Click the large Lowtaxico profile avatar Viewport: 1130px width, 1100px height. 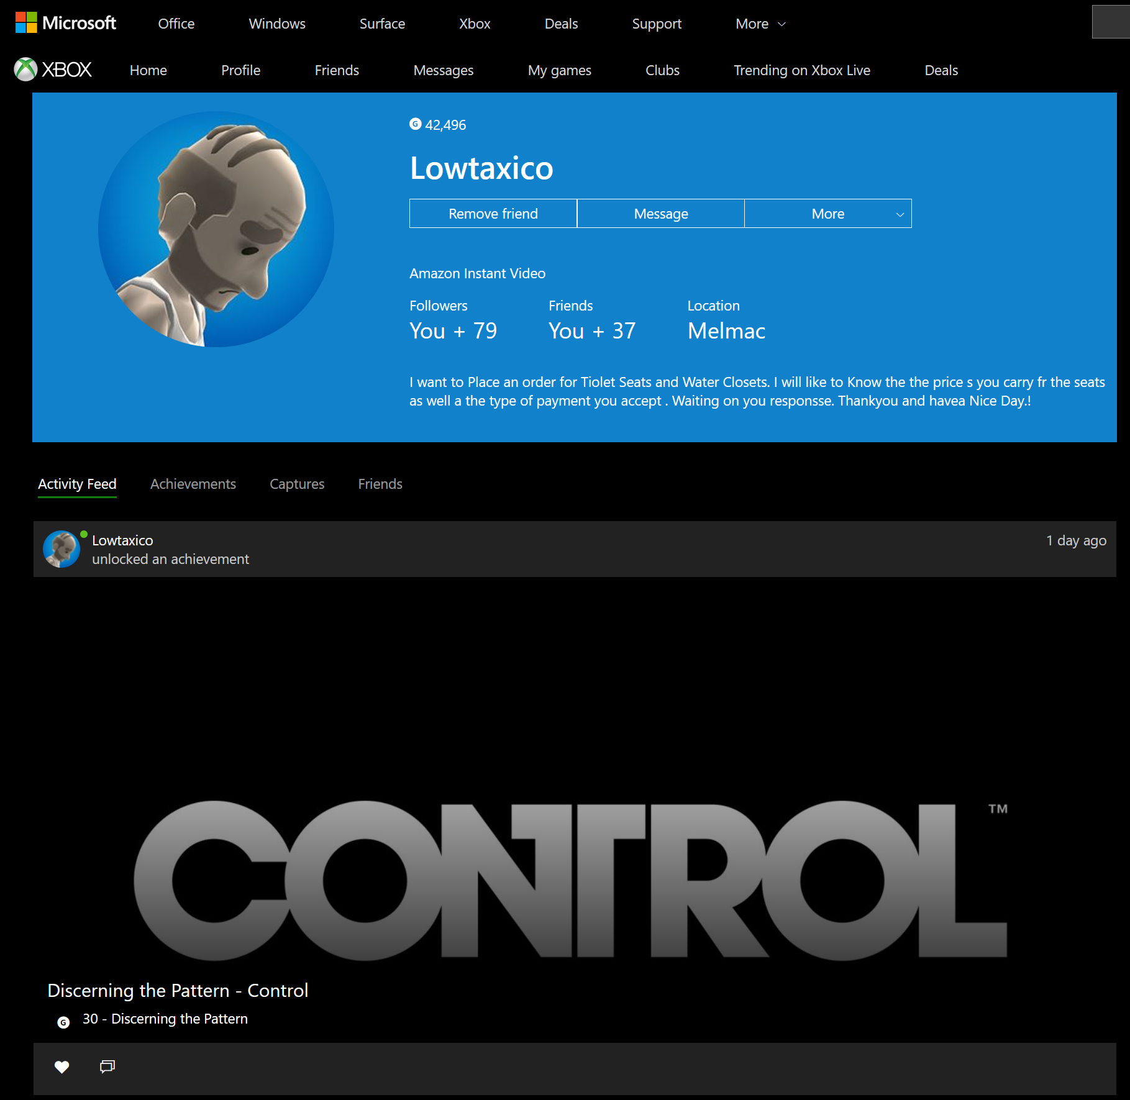click(216, 229)
